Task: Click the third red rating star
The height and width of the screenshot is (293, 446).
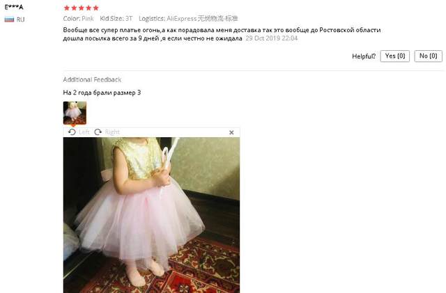Action: click(x=82, y=8)
